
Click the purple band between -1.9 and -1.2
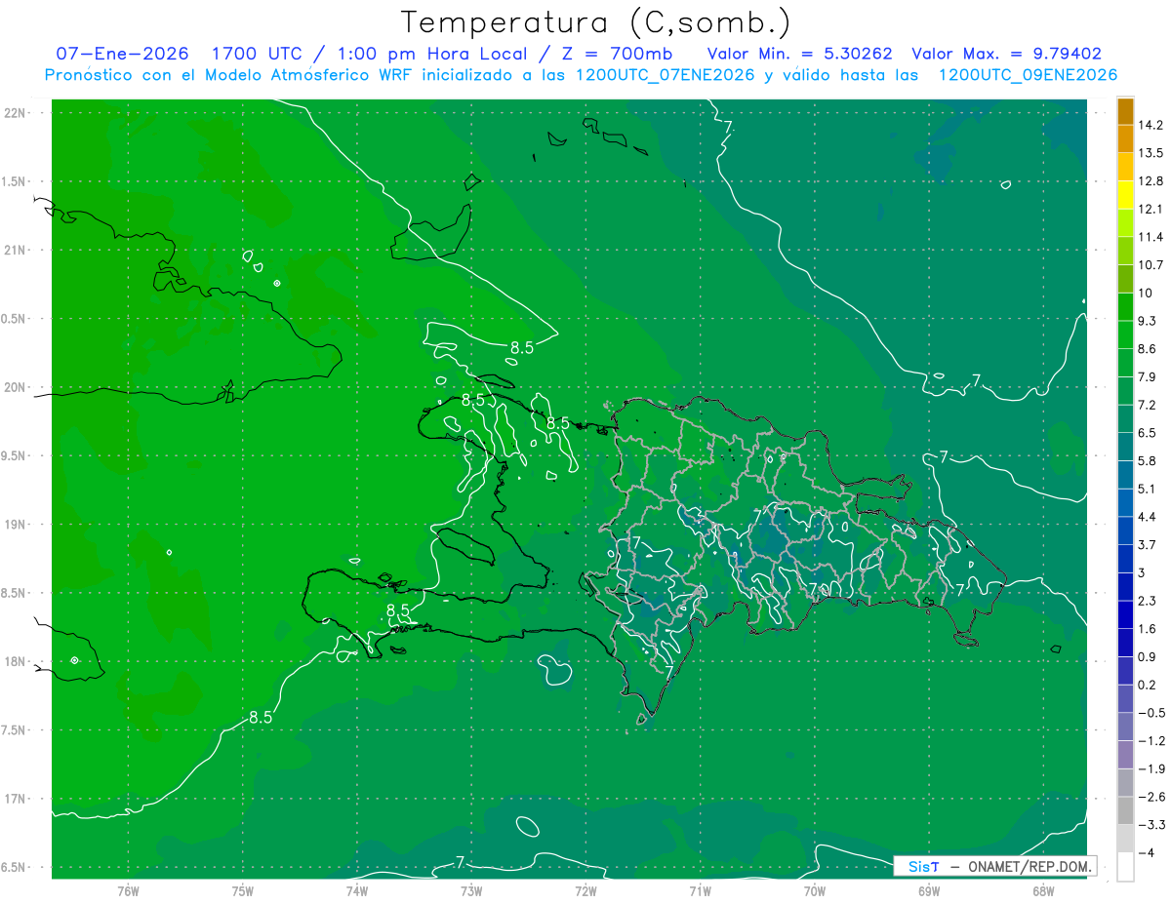pyautogui.click(x=1125, y=755)
